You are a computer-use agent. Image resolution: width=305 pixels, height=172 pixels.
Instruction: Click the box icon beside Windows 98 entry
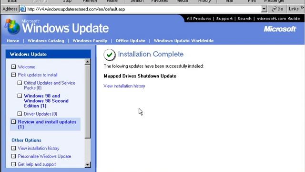tap(20, 96)
